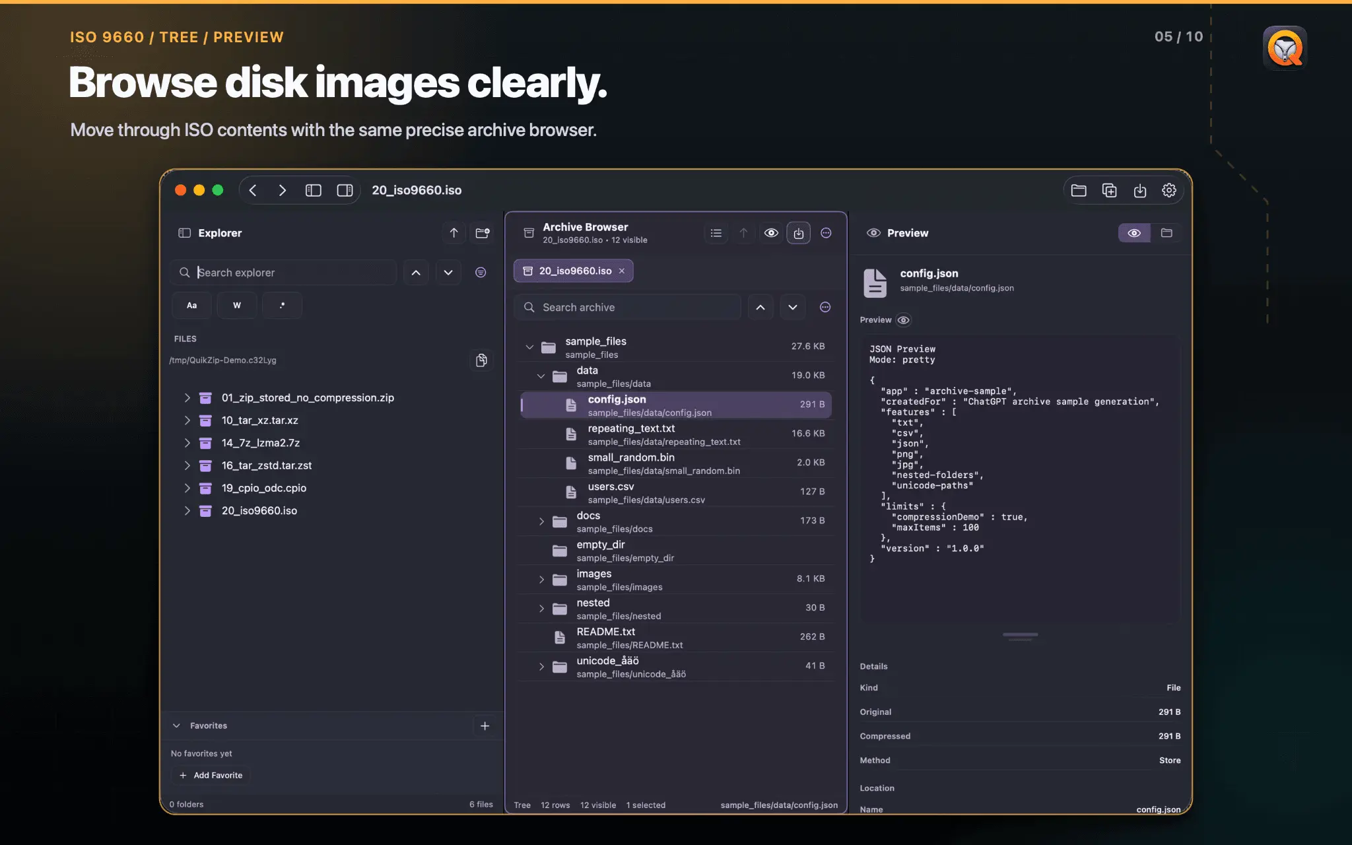This screenshot has width=1352, height=845.
Task: Close the 20_iso9660.iso tab
Action: (622, 271)
